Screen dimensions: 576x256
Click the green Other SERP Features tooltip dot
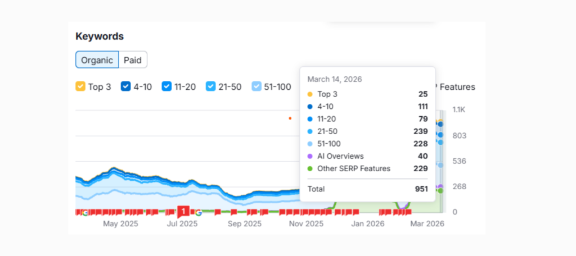[310, 168]
